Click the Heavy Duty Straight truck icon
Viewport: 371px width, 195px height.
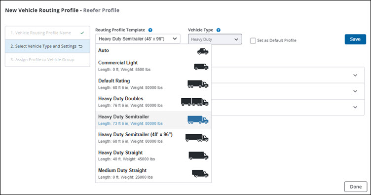tap(198, 156)
